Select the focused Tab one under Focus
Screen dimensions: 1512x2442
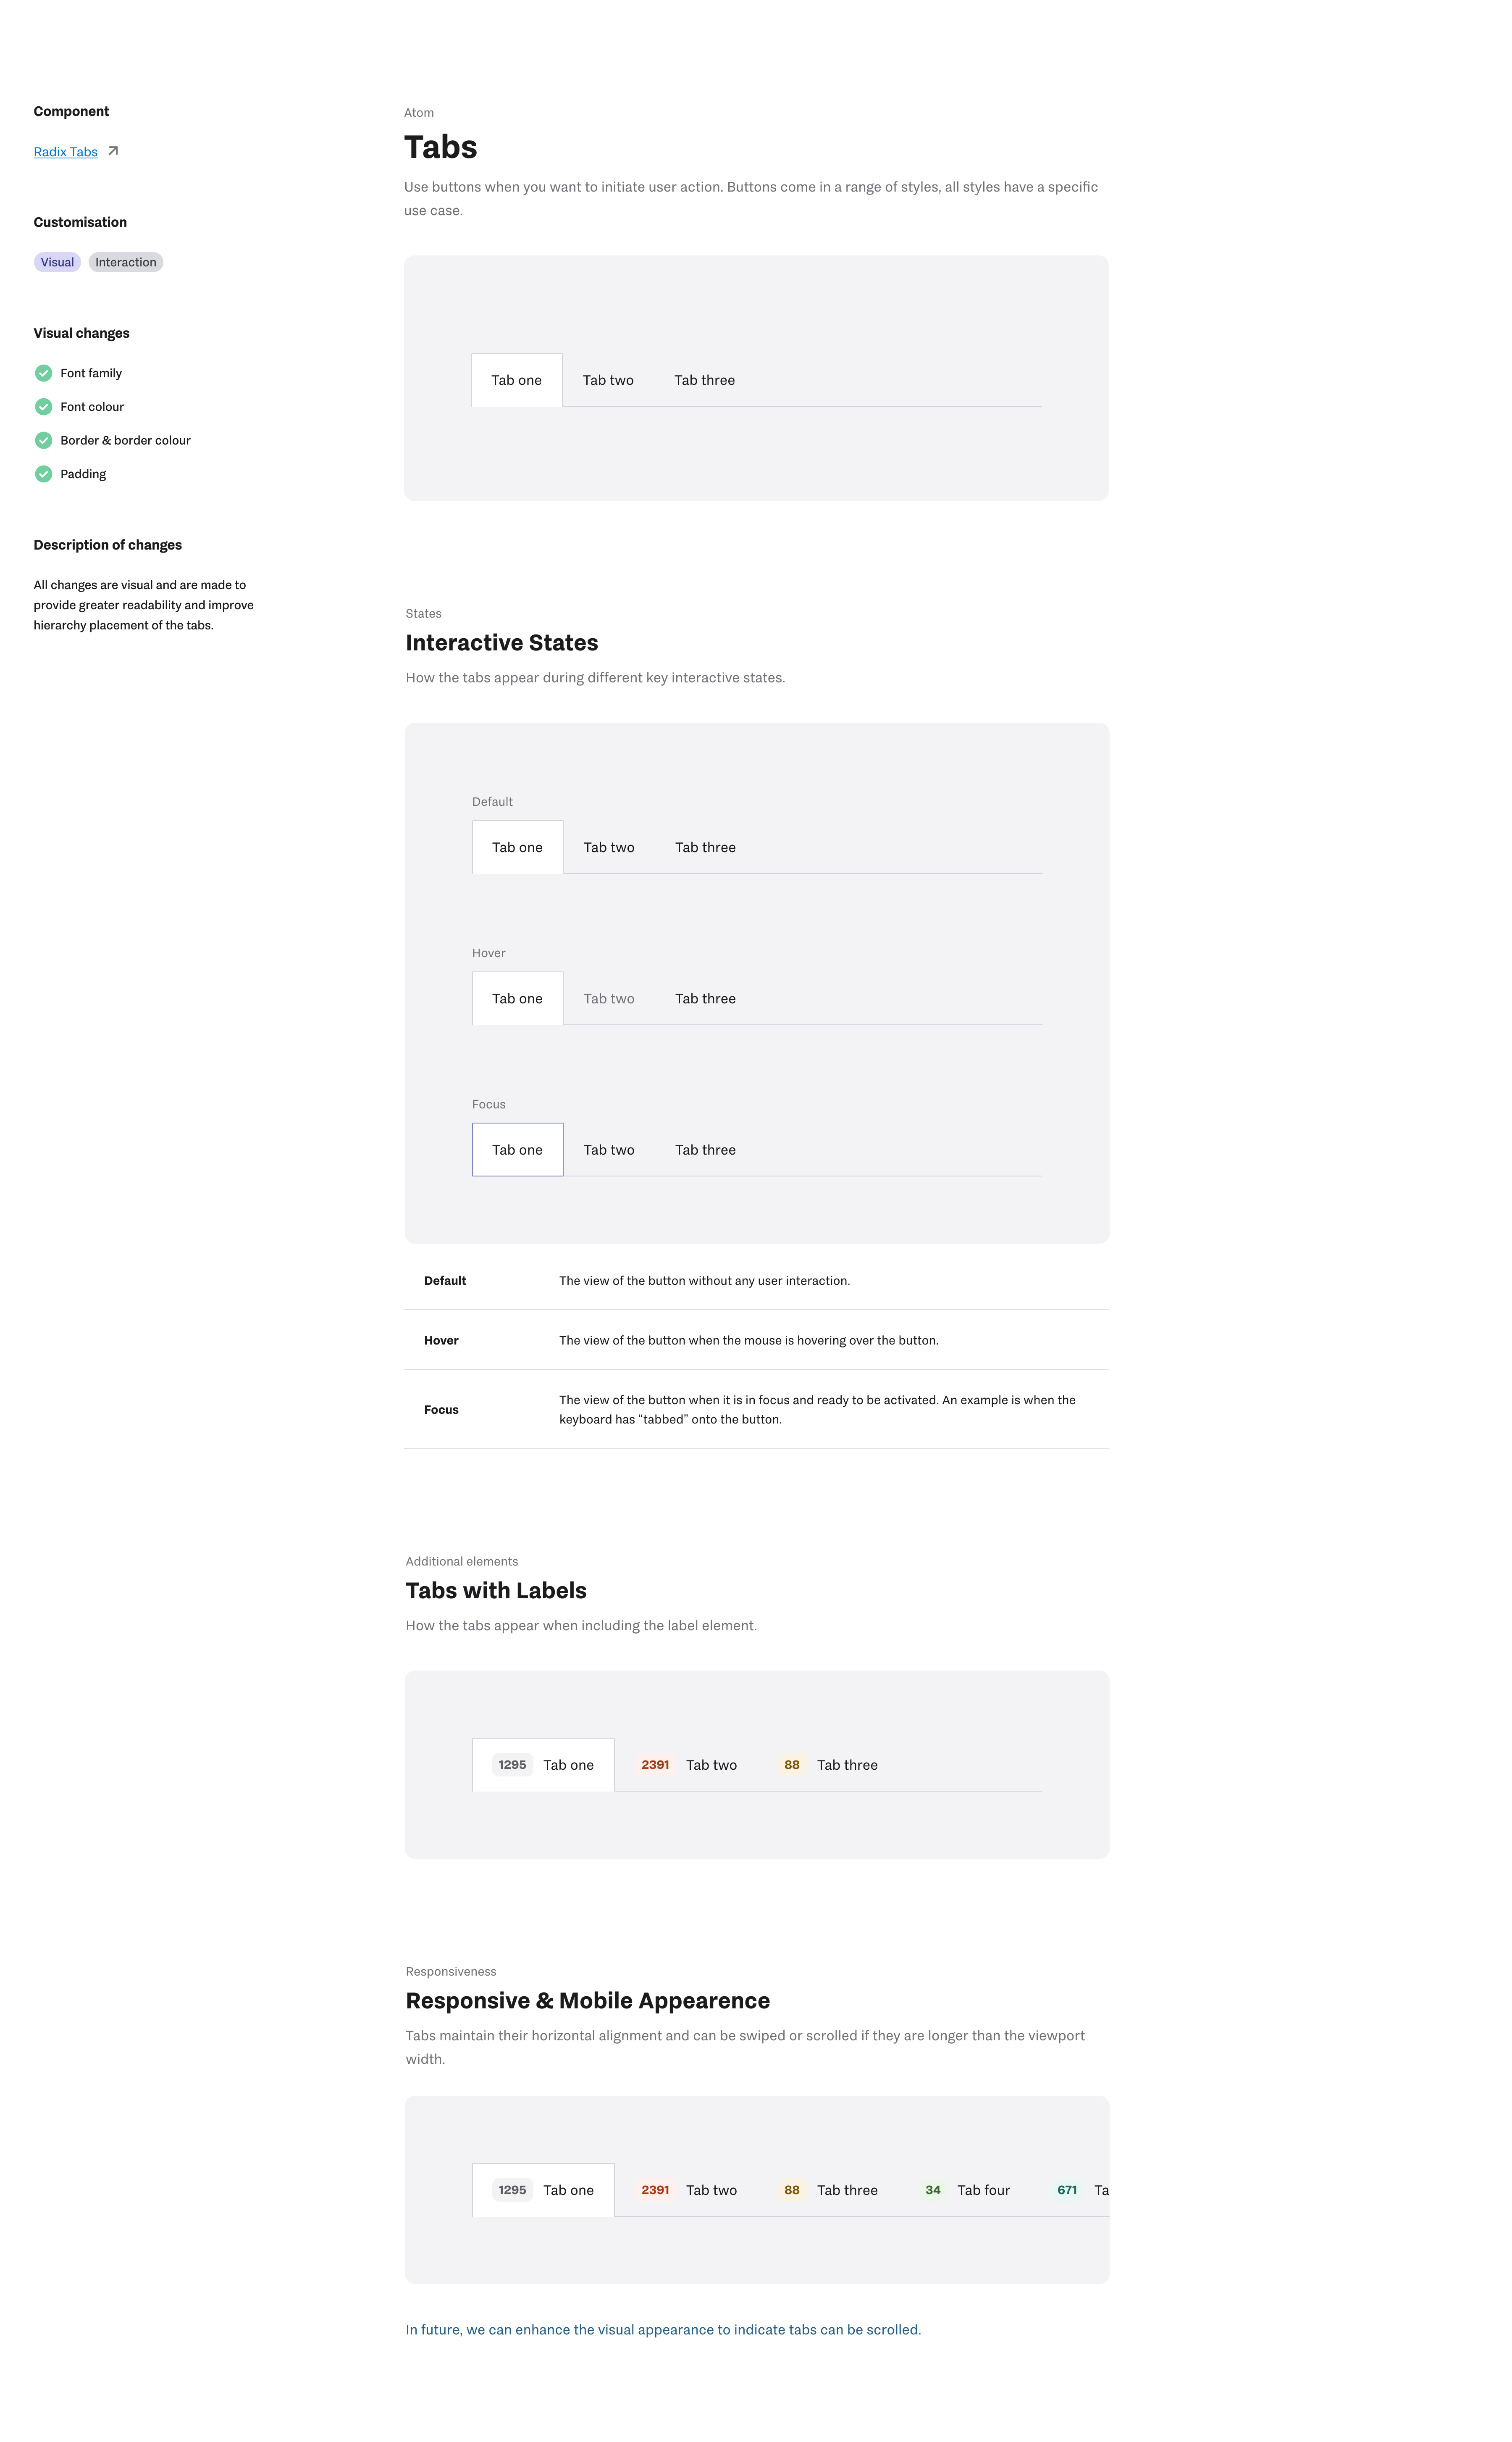517,1150
